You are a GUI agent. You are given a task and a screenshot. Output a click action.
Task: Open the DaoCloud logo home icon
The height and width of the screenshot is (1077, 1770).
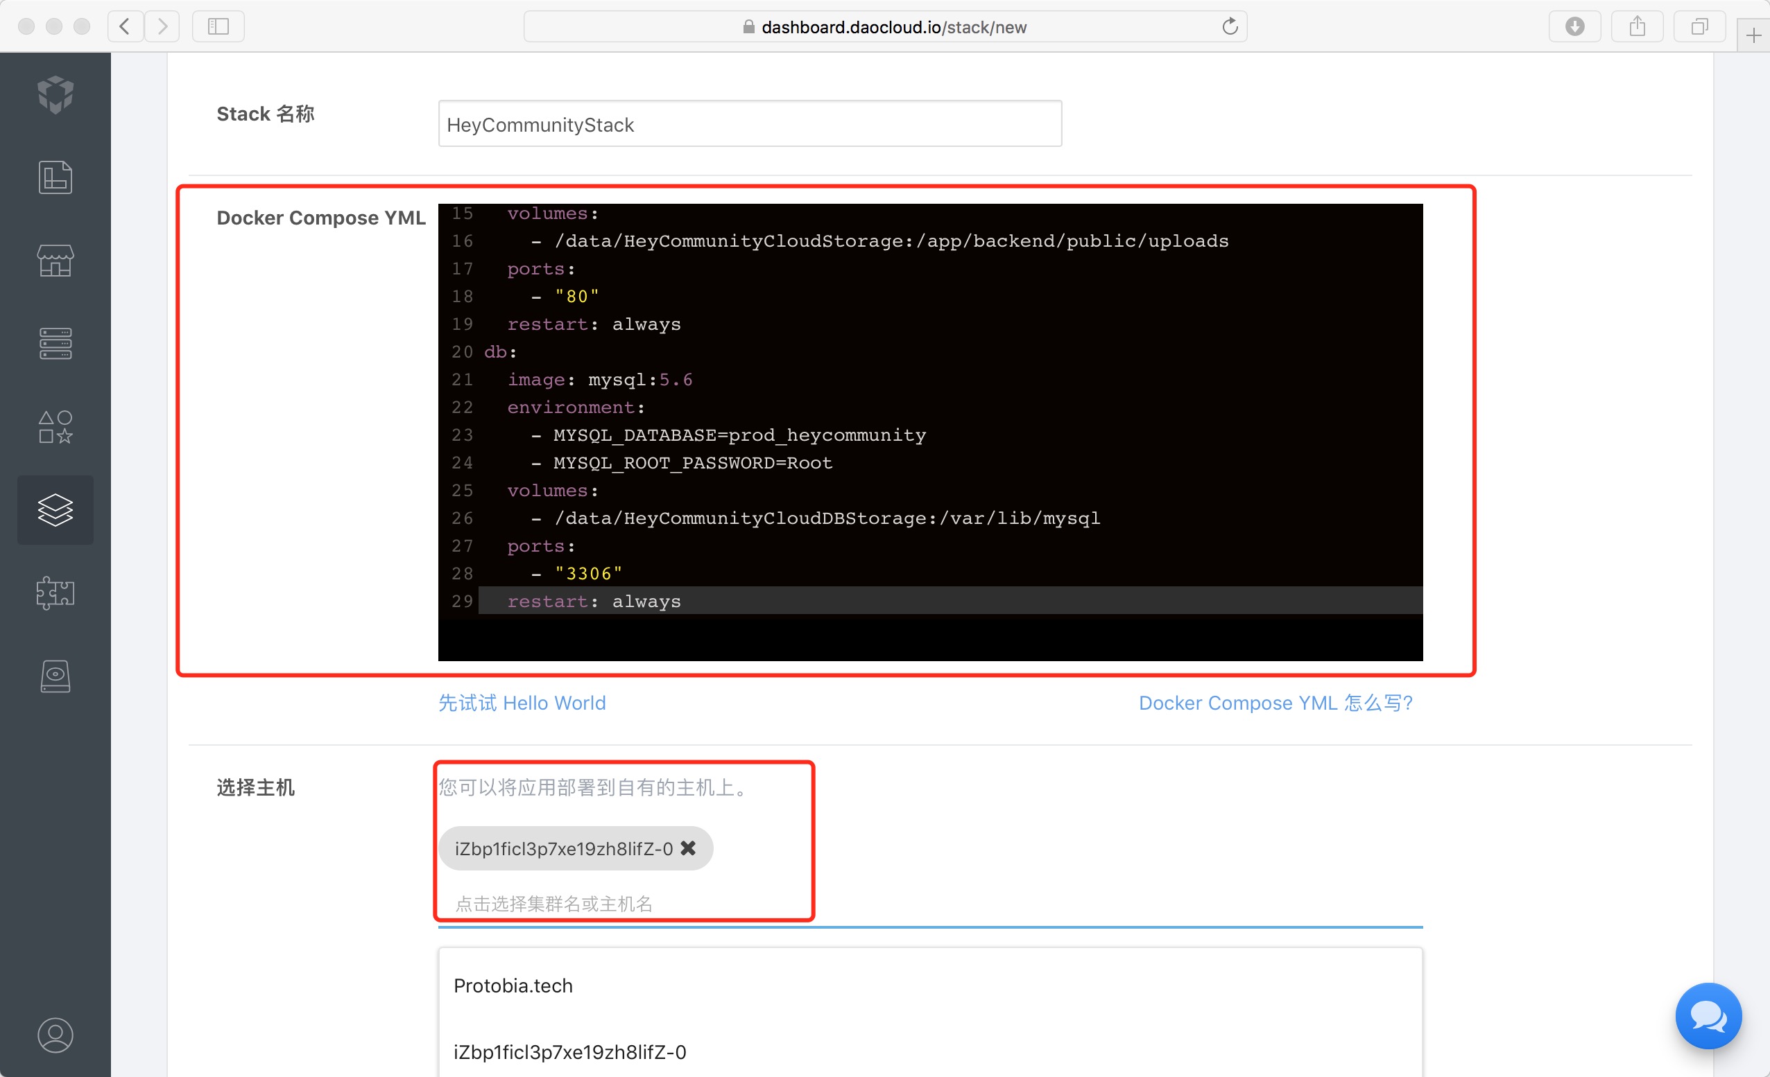[x=55, y=95]
